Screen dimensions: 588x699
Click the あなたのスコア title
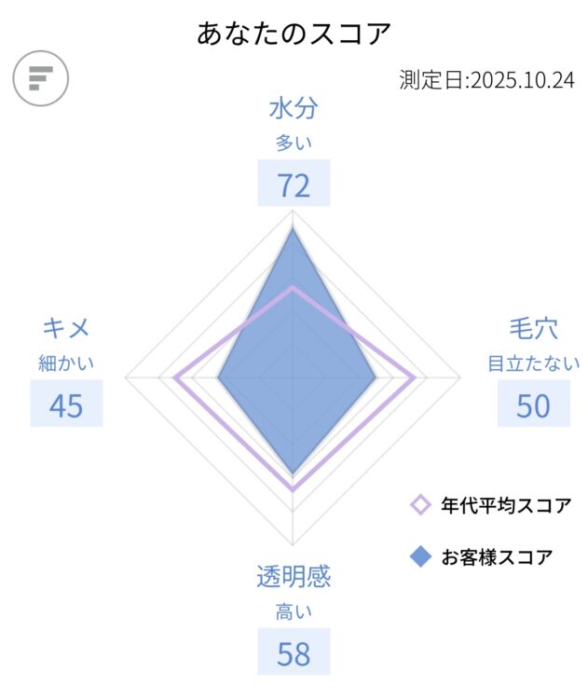click(x=294, y=33)
